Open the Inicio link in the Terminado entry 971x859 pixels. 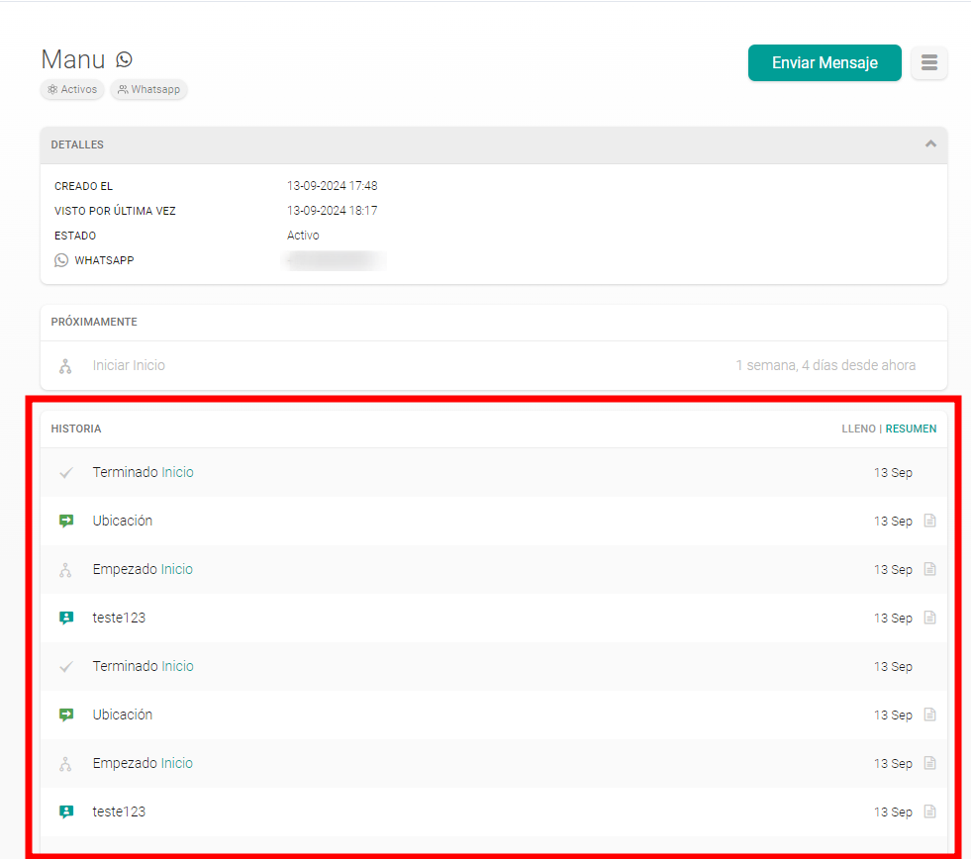(x=178, y=472)
